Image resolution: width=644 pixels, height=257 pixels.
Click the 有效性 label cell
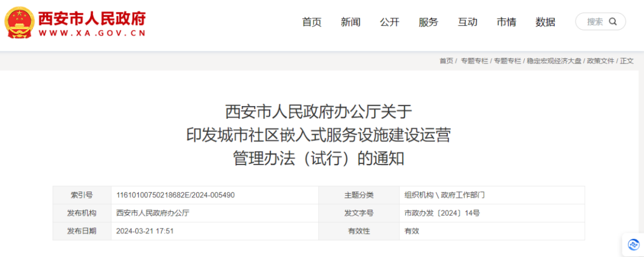point(359,231)
